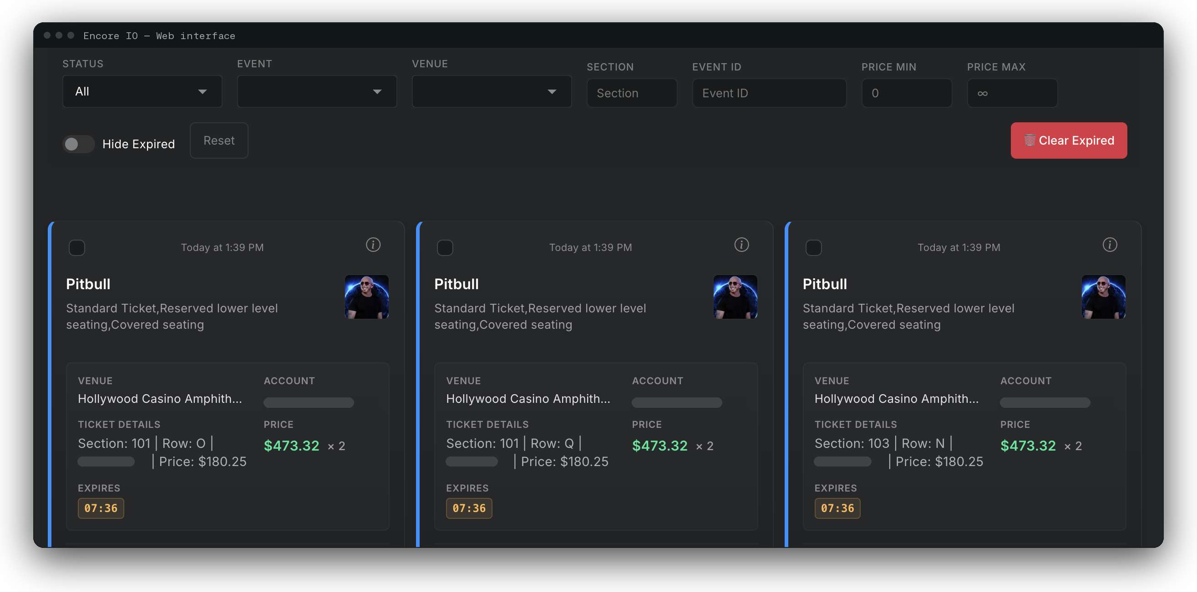
Task: Select the checkbox on the Section 103 card
Action: coord(813,247)
